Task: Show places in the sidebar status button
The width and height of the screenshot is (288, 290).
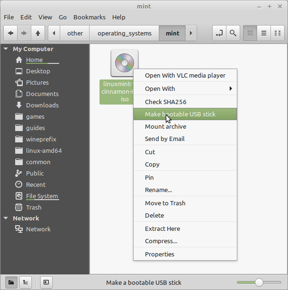Action: 11,282
